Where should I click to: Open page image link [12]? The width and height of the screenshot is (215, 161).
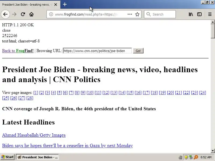click(106, 93)
